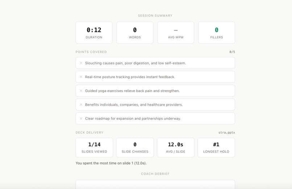Click the text 'Slouching causes pain, poor digestion, and low self-esteem.'
Viewport: 292px width, 189px height.
click(x=135, y=63)
